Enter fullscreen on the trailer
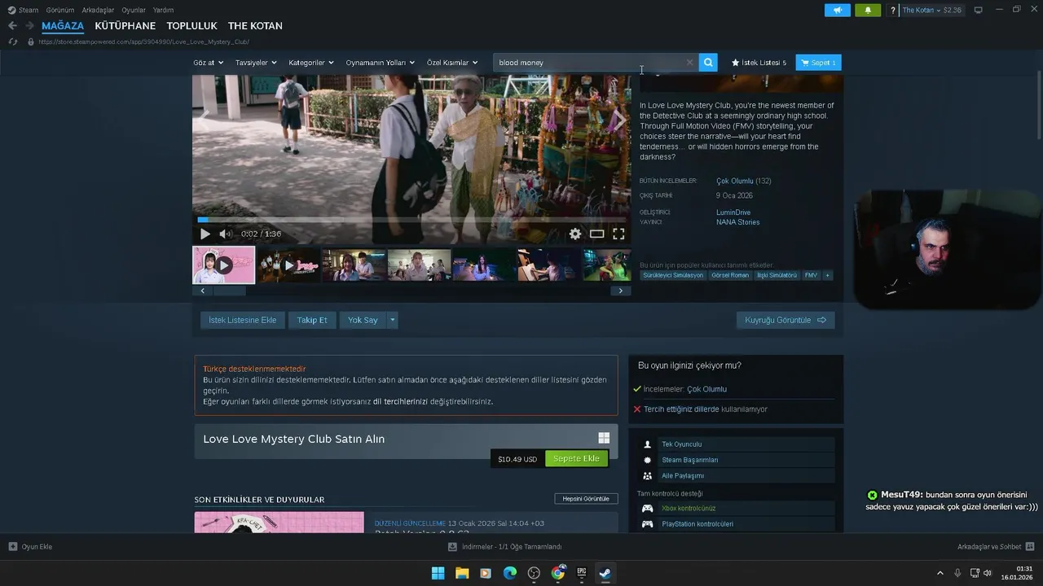 [x=618, y=234]
